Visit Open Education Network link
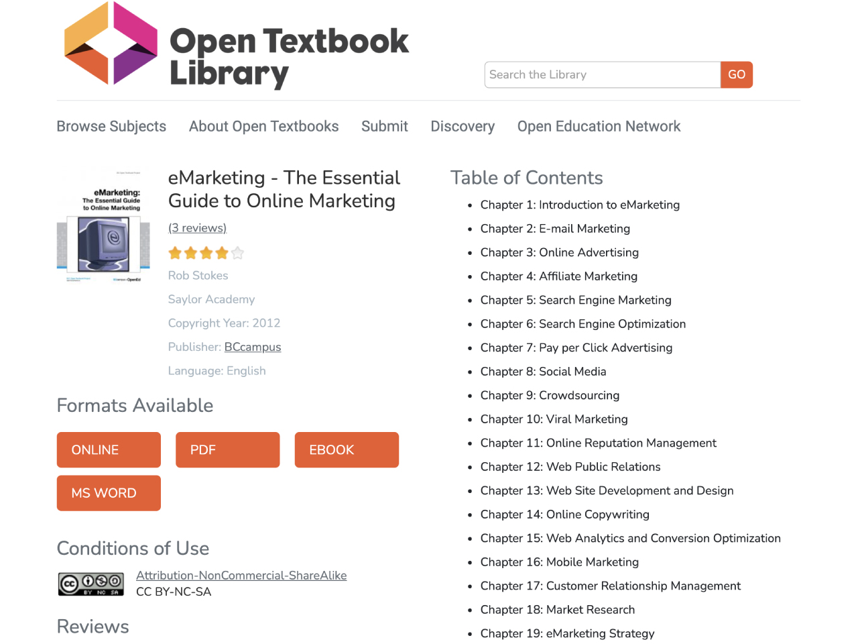The width and height of the screenshot is (858, 644). point(599,126)
